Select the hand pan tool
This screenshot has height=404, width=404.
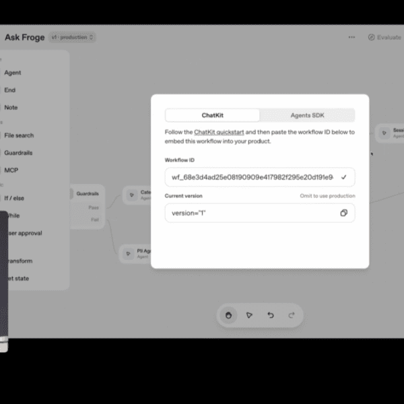pyautogui.click(x=229, y=314)
